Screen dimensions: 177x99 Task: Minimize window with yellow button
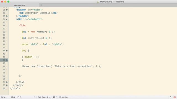point(5,2)
